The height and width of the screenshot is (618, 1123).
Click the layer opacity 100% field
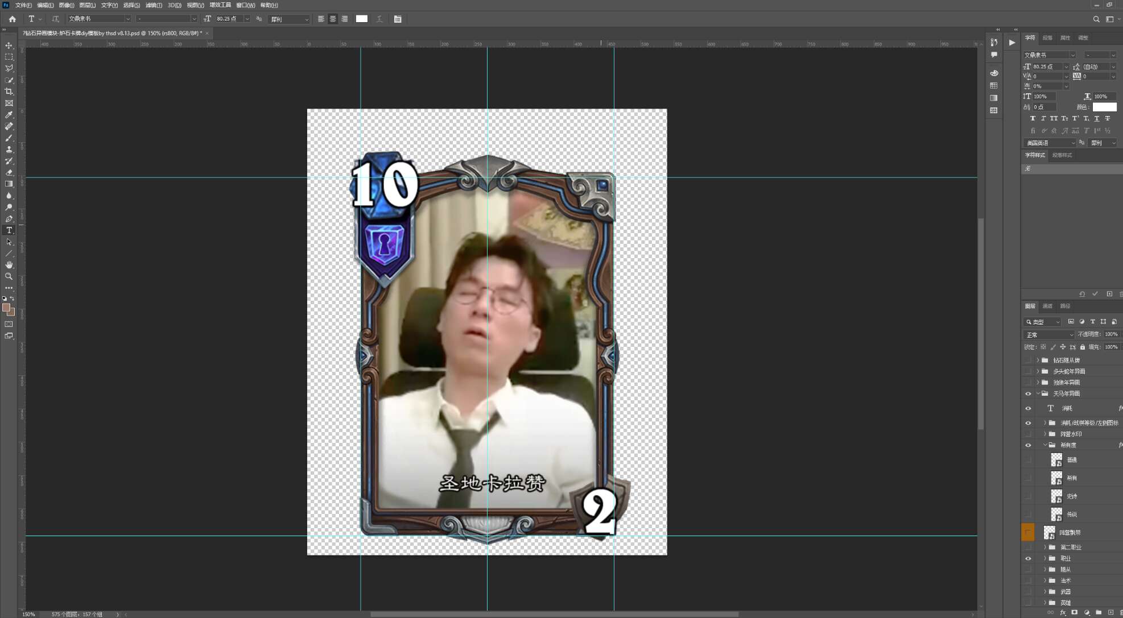click(1111, 334)
